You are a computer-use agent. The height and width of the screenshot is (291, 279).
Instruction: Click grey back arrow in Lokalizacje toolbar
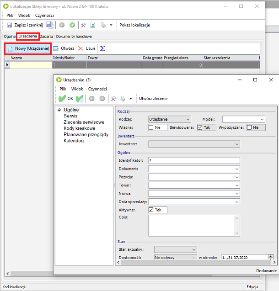pos(62,25)
